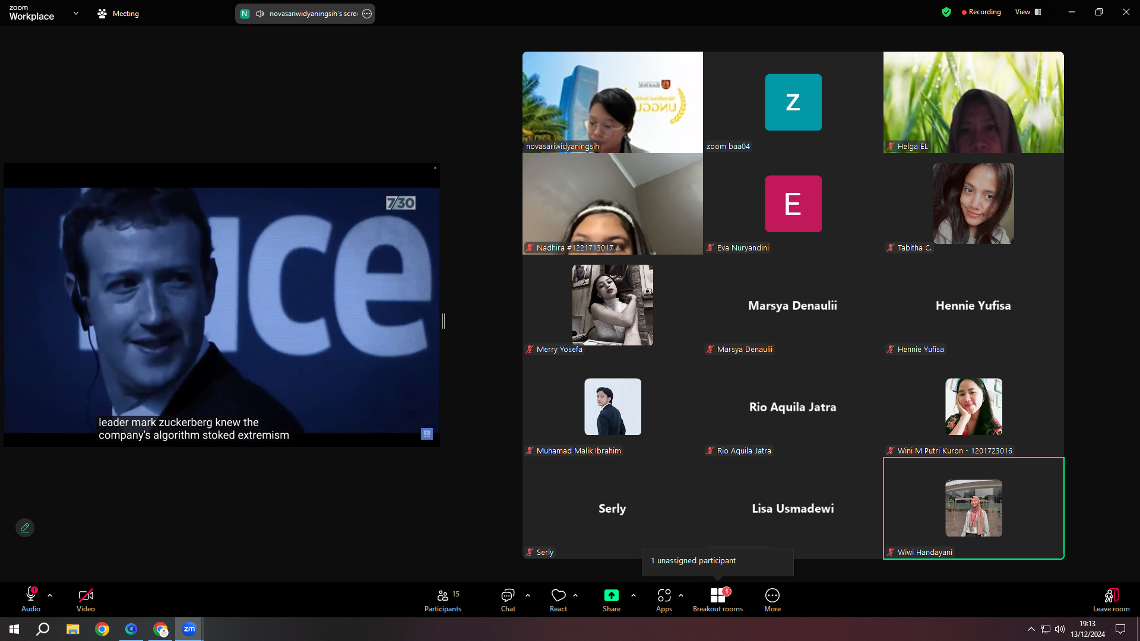Open the Windows Start menu
1140x641 pixels.
point(14,629)
